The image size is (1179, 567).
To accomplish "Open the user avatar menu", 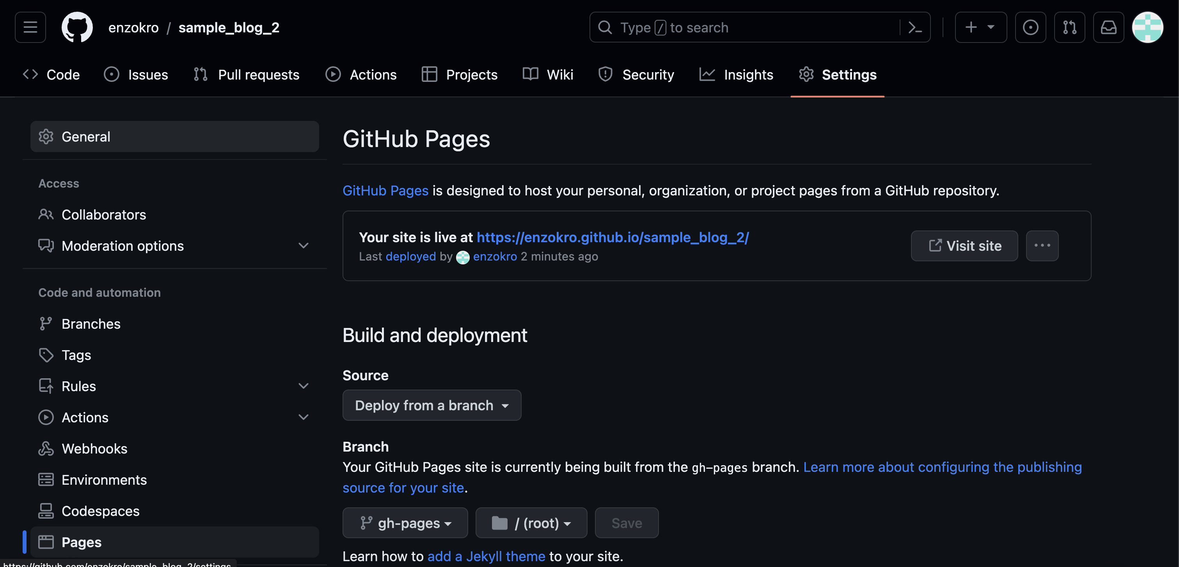I will 1147,27.
